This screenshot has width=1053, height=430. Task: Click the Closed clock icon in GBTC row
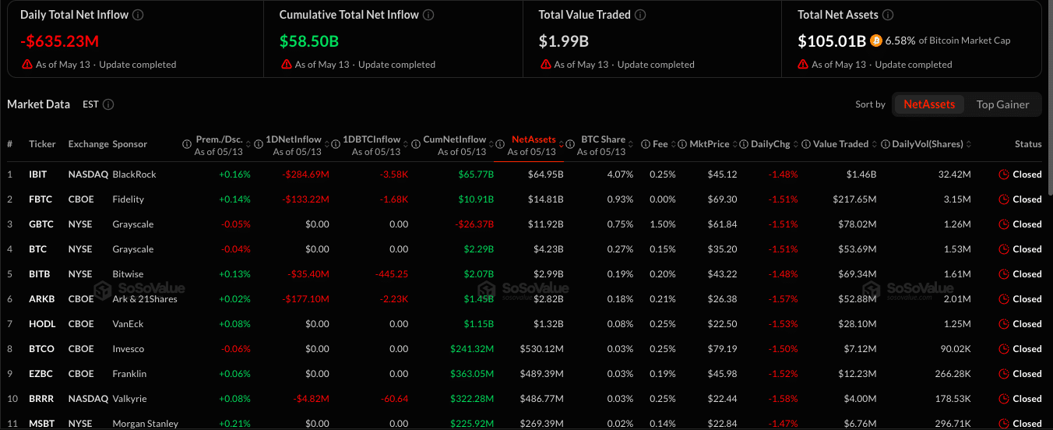click(1004, 224)
